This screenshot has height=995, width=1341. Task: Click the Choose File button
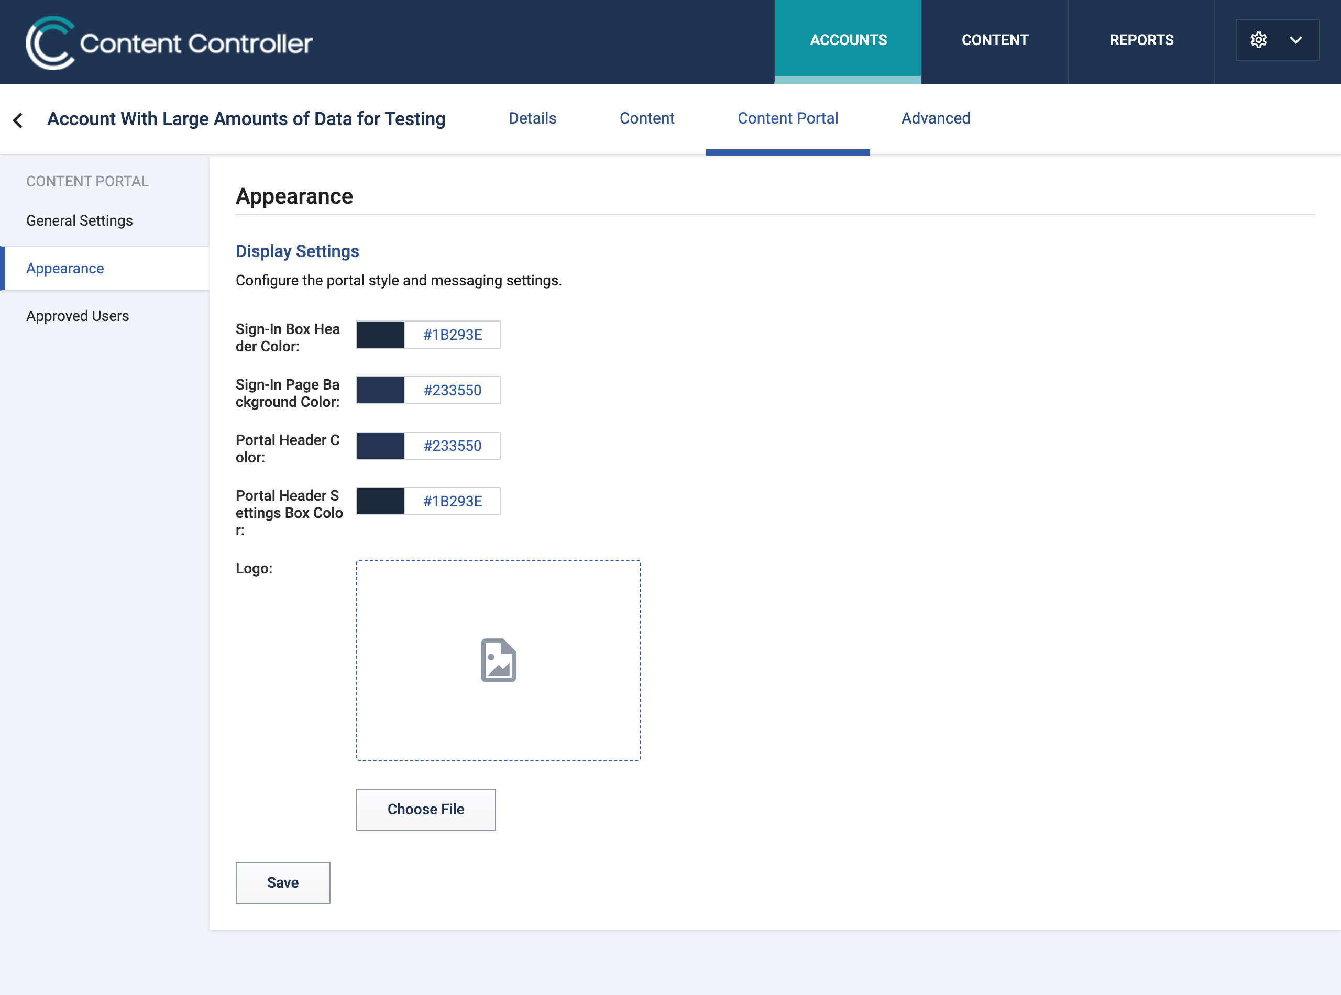pos(426,809)
